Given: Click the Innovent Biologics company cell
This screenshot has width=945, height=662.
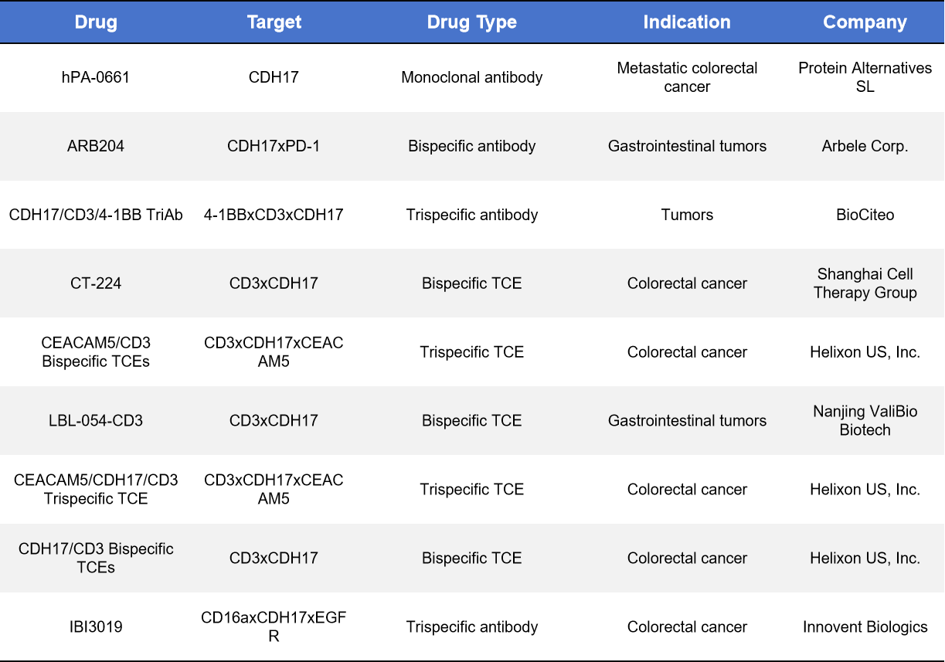Looking at the screenshot, I should tap(865, 627).
